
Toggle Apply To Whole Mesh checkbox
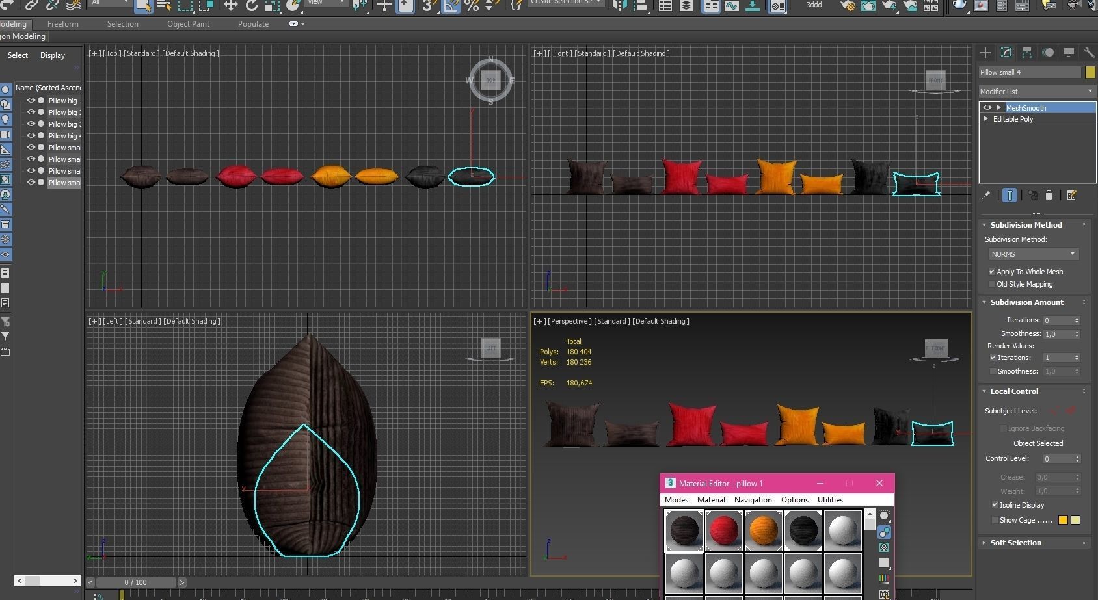click(992, 272)
